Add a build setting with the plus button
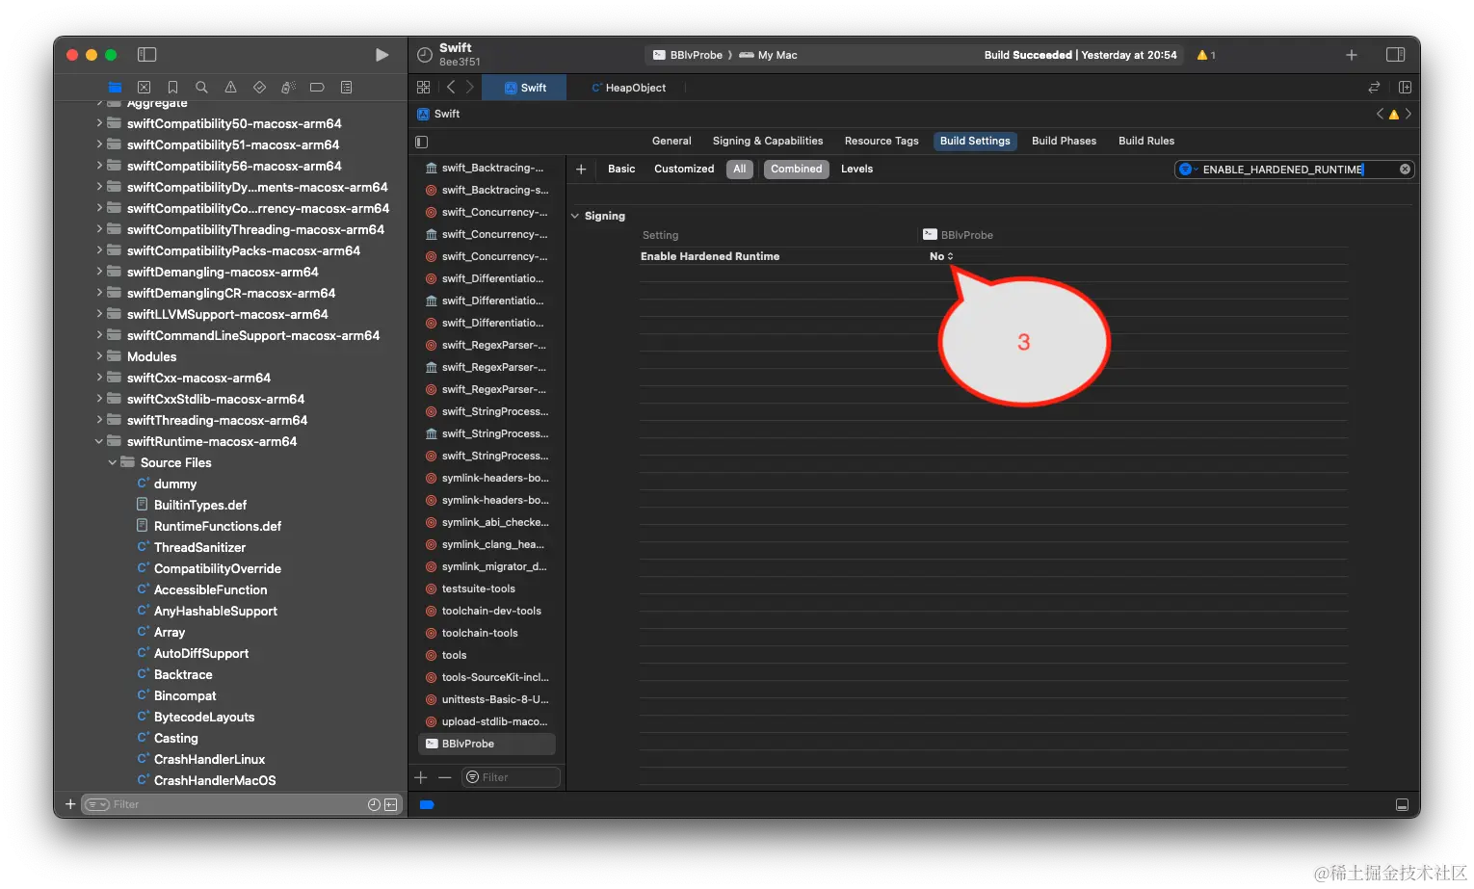Viewport: 1474px width, 889px height. (581, 169)
